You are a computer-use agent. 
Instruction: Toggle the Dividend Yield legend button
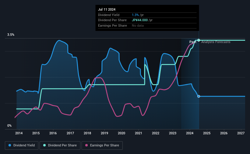pyautogui.click(x=22, y=146)
